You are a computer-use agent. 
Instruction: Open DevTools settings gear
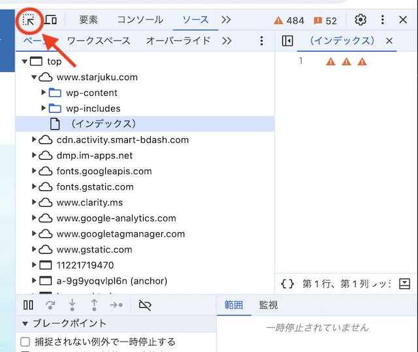[361, 20]
